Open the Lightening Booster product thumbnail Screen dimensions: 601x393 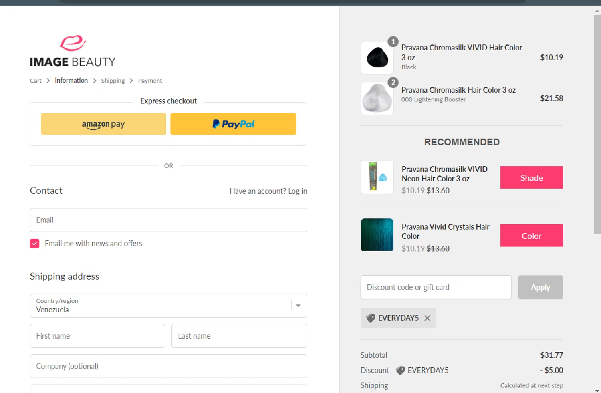(377, 99)
